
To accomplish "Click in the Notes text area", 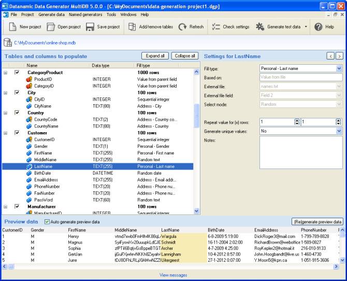I will click(x=301, y=152).
